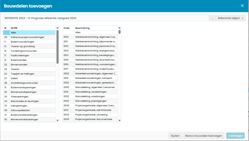Image resolution: width=249 pixels, height=141 pixels.
Task: Select Buitenwanden row
Action: click(29, 60)
